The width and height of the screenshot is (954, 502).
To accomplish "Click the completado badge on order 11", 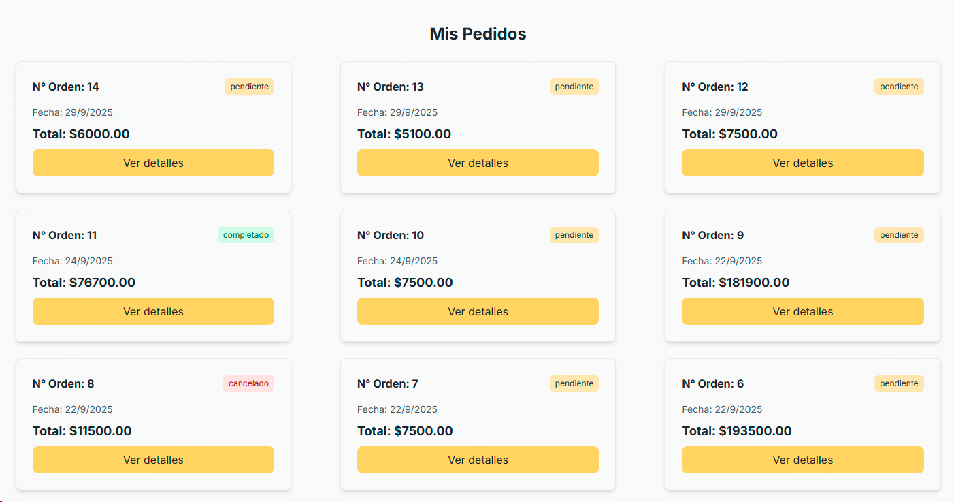I will pos(246,235).
